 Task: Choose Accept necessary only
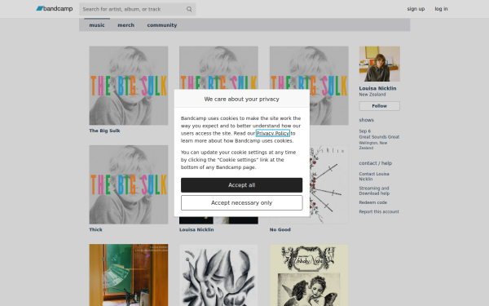(x=241, y=202)
